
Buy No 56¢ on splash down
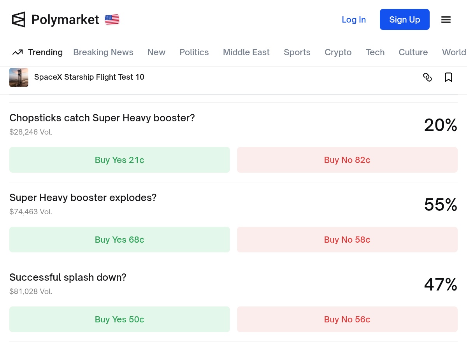click(347, 319)
